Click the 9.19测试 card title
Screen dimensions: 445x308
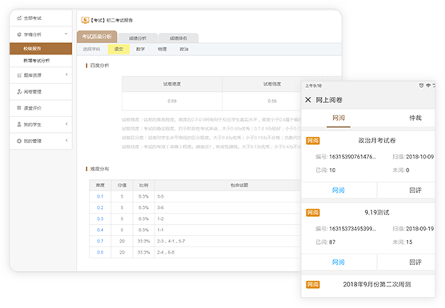coord(377,213)
